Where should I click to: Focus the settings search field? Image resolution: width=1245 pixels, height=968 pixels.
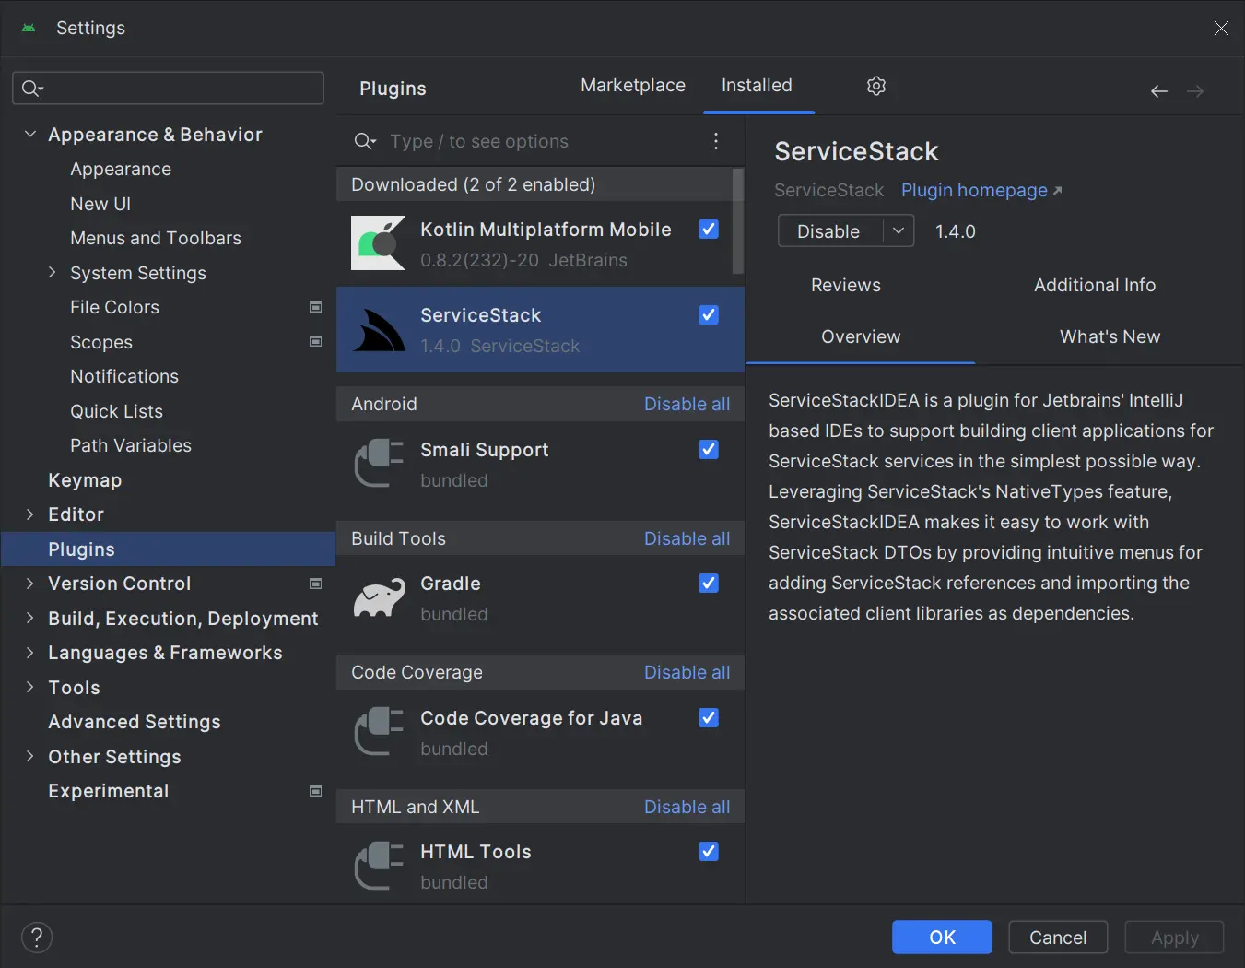point(169,88)
